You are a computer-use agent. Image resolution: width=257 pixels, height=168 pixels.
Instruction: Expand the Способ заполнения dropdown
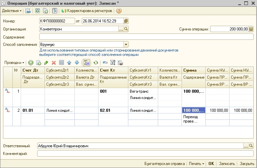[x=126, y=44]
